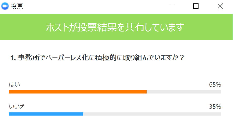Click the Zoom camera logo icon

(x=5, y=6)
